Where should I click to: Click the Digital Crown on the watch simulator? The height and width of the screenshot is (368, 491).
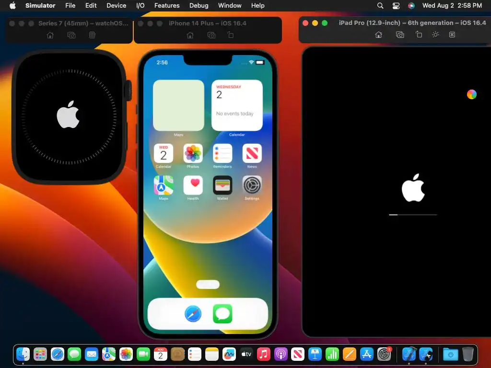coord(128,91)
